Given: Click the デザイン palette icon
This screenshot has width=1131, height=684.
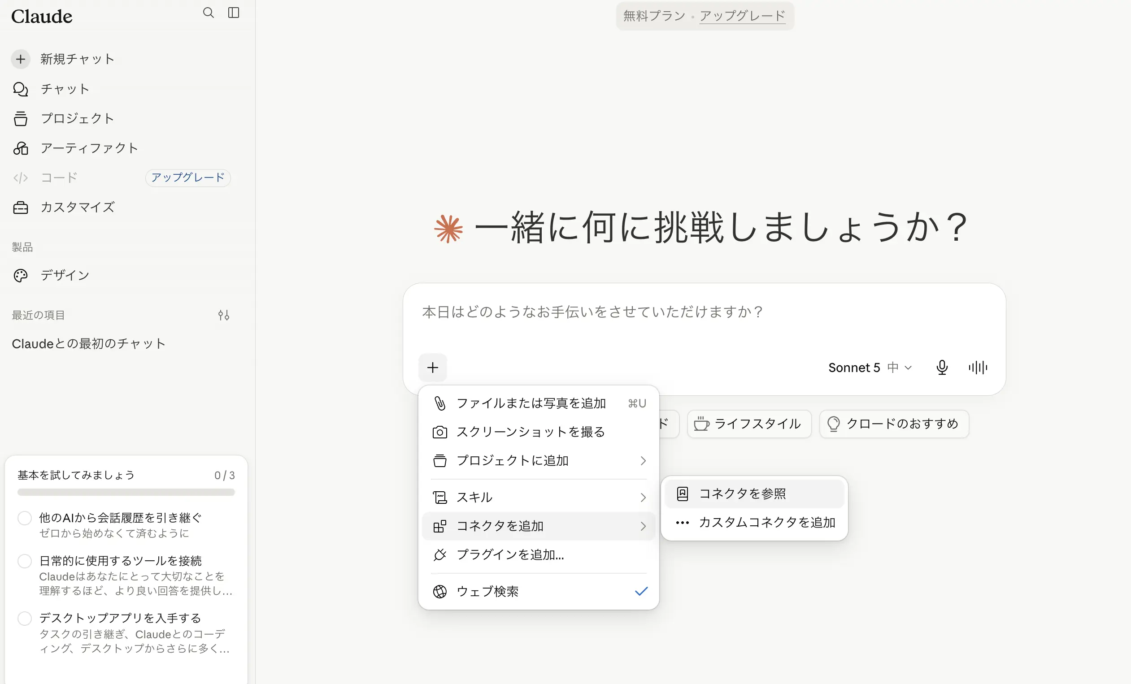Looking at the screenshot, I should coord(21,275).
